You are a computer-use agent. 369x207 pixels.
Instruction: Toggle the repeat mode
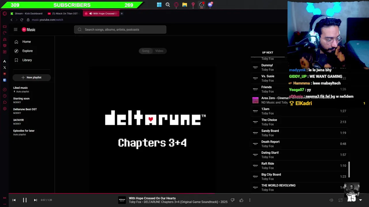pos(340,200)
